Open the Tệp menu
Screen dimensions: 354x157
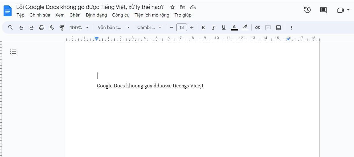click(20, 15)
